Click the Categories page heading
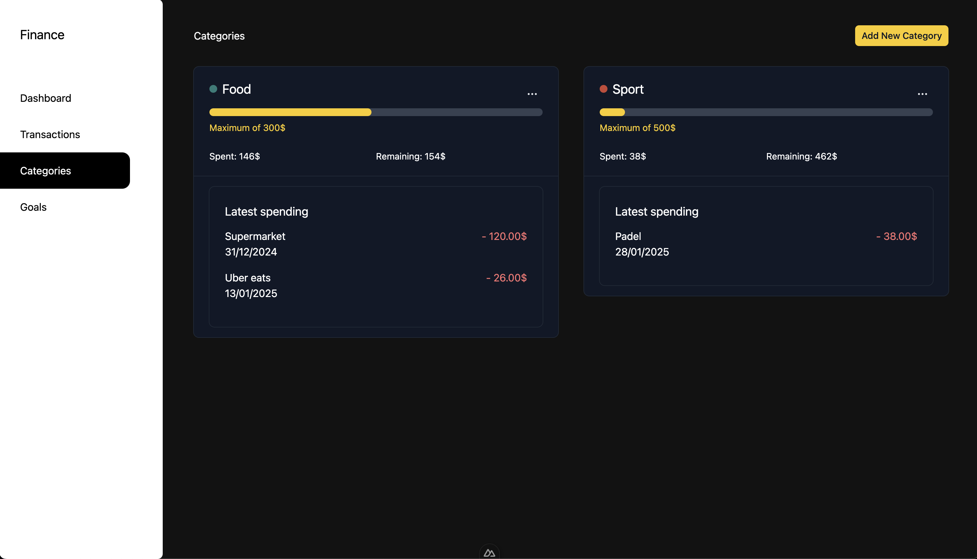 (219, 36)
